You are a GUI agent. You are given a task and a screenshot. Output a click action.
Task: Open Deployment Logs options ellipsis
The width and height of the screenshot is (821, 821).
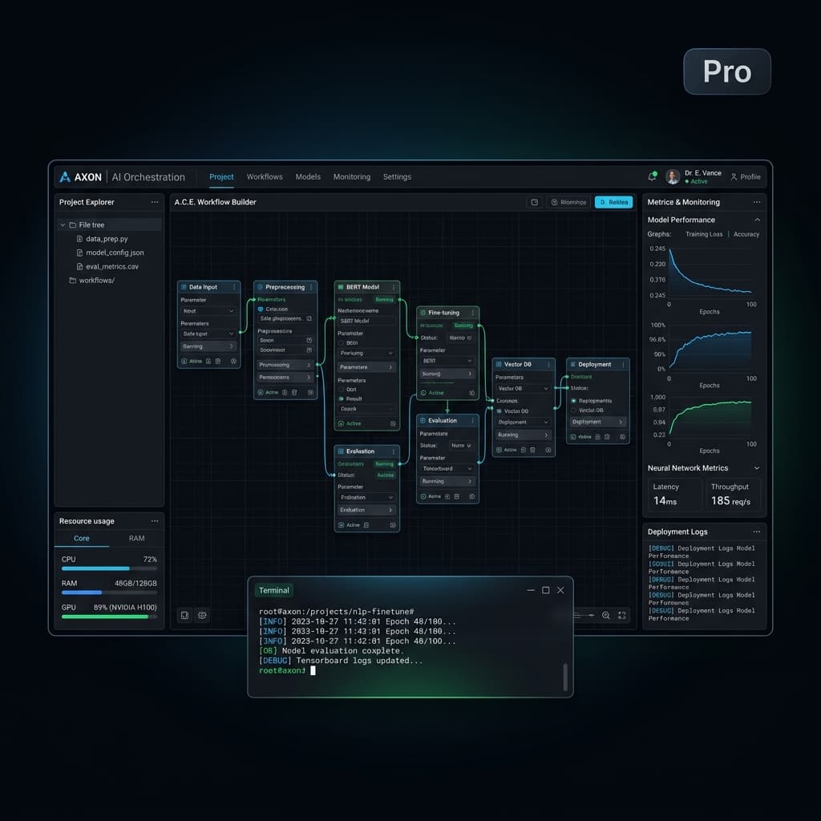(x=757, y=532)
